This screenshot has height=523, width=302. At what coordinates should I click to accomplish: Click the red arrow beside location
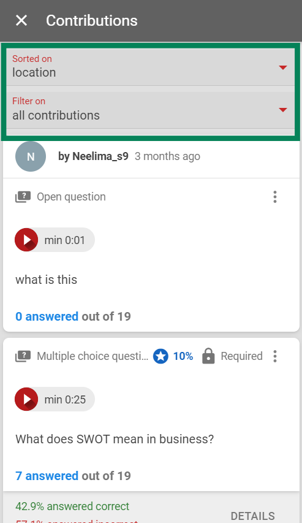(x=282, y=67)
